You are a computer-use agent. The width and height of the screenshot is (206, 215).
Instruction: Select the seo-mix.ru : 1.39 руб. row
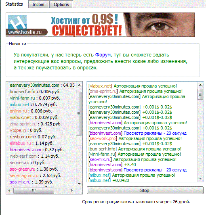click(32, 182)
